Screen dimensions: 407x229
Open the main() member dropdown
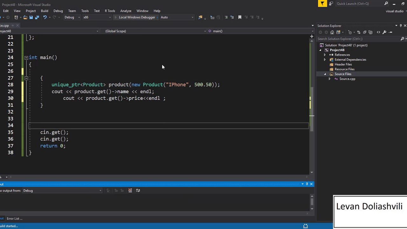click(x=260, y=31)
